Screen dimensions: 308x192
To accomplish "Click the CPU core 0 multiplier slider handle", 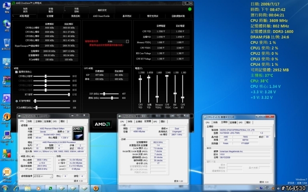I will pos(46,76).
